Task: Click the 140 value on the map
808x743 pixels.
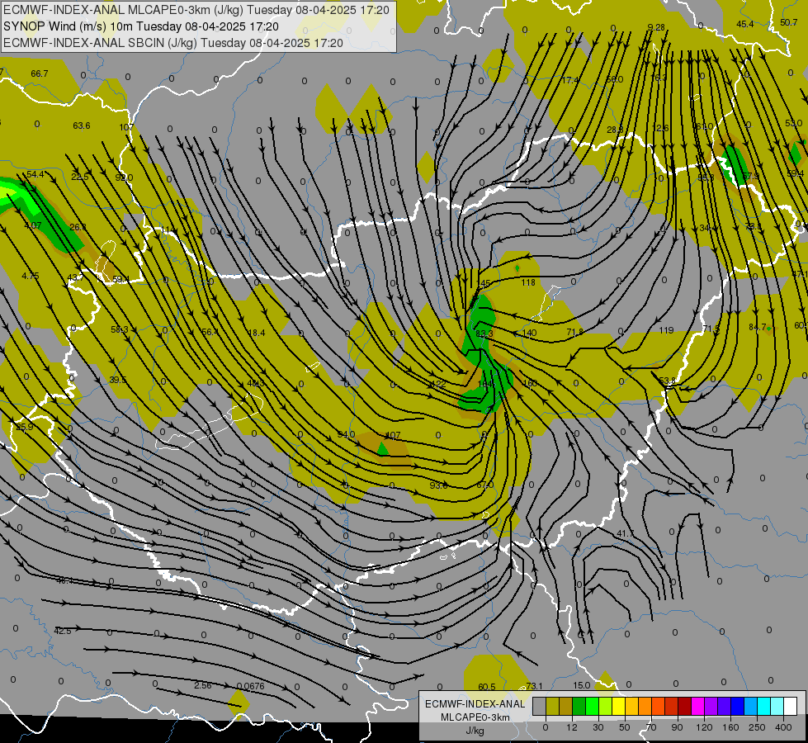Action: click(x=529, y=333)
